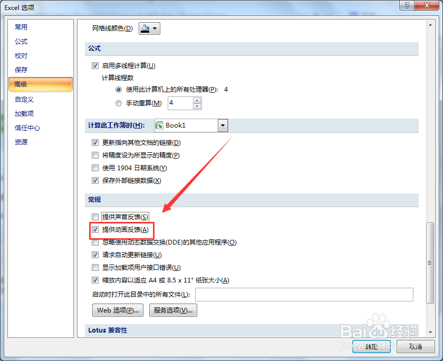Open gridline color paint bucket picker
The height and width of the screenshot is (361, 443).
click(149, 28)
